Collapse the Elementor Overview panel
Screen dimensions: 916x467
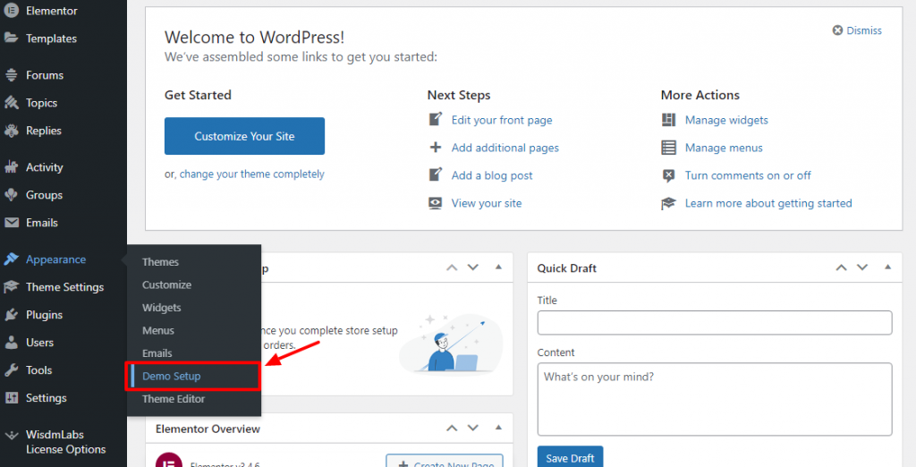point(498,428)
